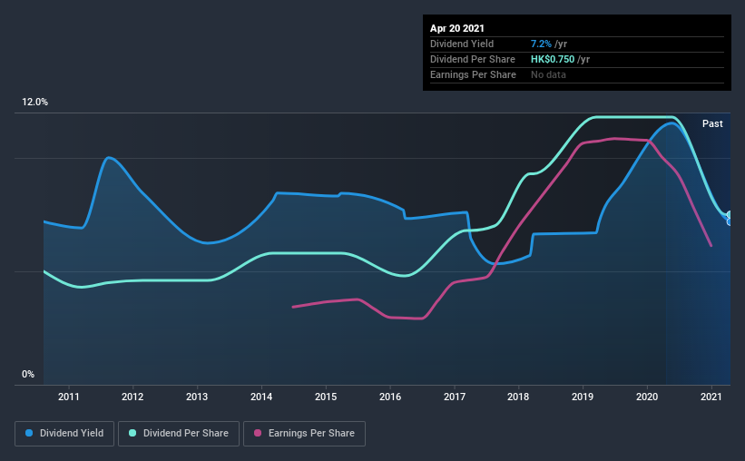Click the Past label on chart

712,123
